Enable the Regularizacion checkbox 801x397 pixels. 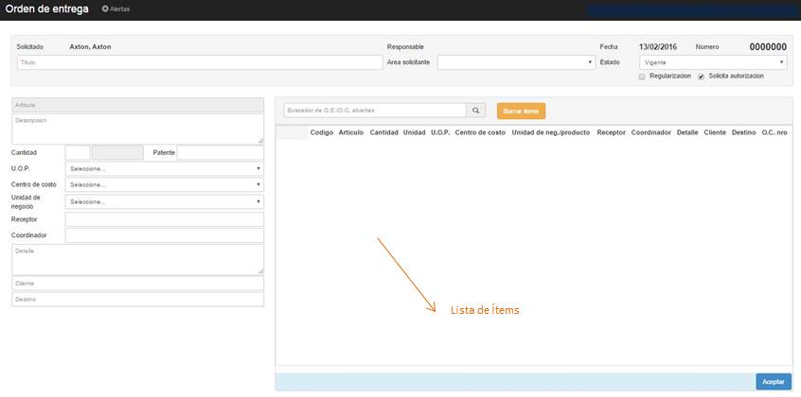point(642,77)
